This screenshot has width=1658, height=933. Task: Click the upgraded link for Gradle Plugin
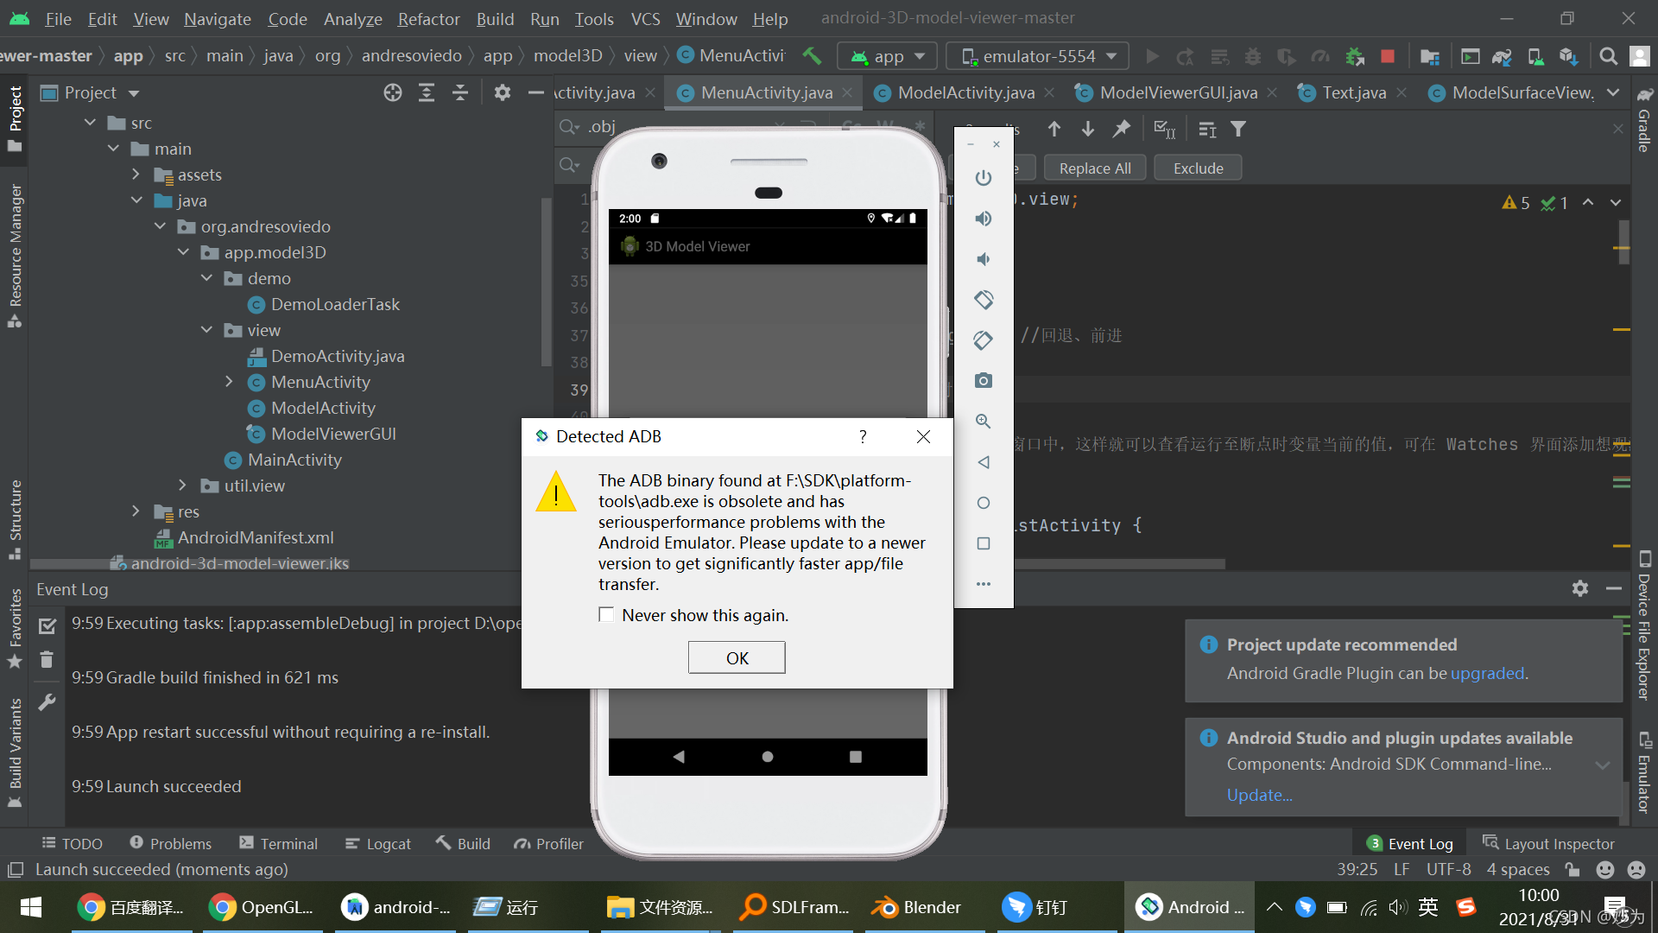click(x=1487, y=673)
